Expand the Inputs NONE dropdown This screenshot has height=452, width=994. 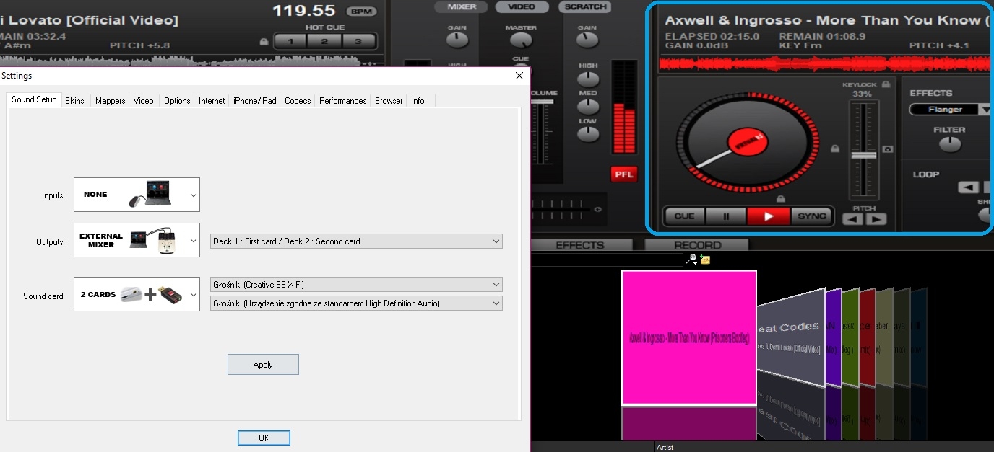[x=137, y=195]
